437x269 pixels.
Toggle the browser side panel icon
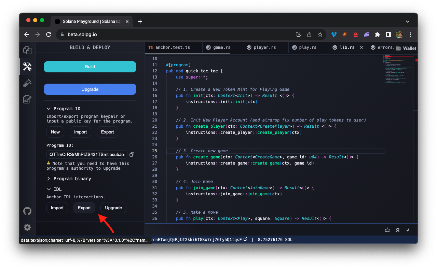click(388, 34)
